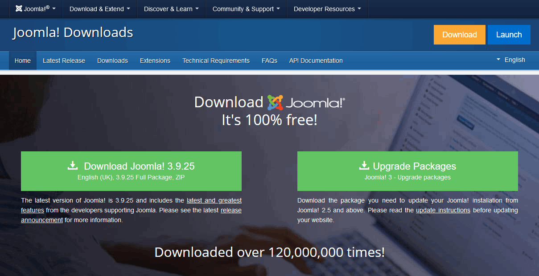Open the Community & Support dropdown
This screenshot has width=539, height=276.
(x=246, y=9)
